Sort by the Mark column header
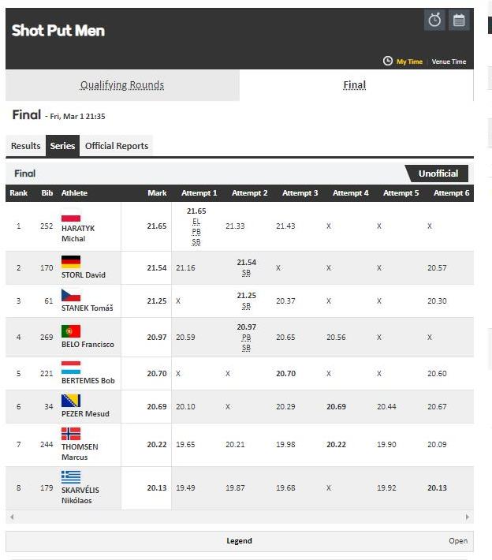 157,193
